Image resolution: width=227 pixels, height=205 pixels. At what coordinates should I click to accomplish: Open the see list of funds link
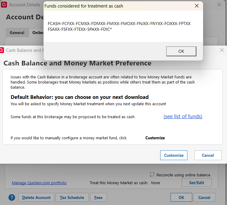coord(183,116)
